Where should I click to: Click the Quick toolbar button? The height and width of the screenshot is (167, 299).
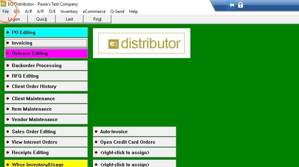click(x=41, y=19)
